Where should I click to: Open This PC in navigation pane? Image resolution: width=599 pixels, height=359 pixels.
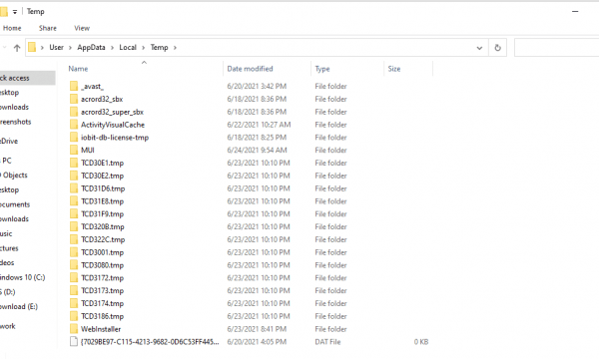tap(6, 161)
